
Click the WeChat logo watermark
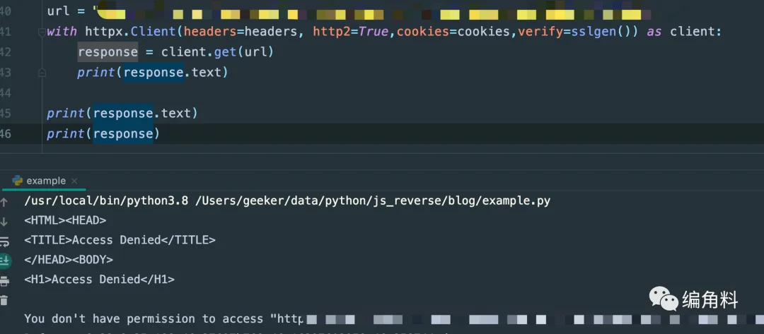point(664,299)
